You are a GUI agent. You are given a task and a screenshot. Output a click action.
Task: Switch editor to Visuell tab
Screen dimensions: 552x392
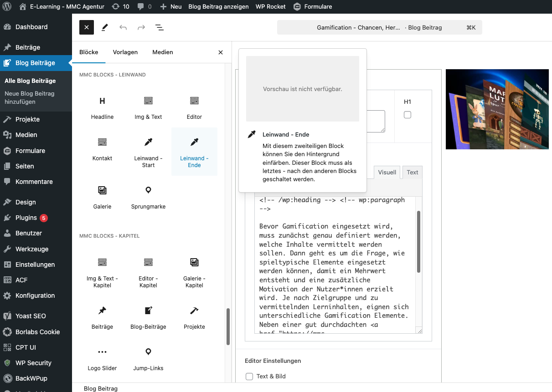click(387, 173)
